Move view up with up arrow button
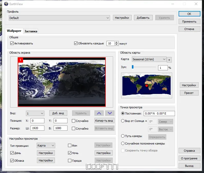Image resolution: width=204 pixels, height=173 pixels. pos(99,113)
